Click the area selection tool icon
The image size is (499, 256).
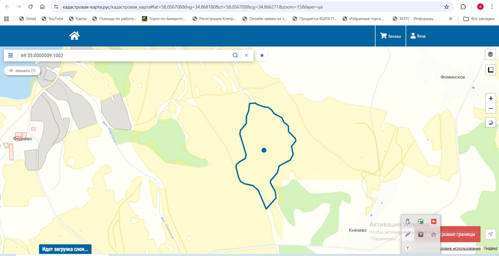coord(490,70)
